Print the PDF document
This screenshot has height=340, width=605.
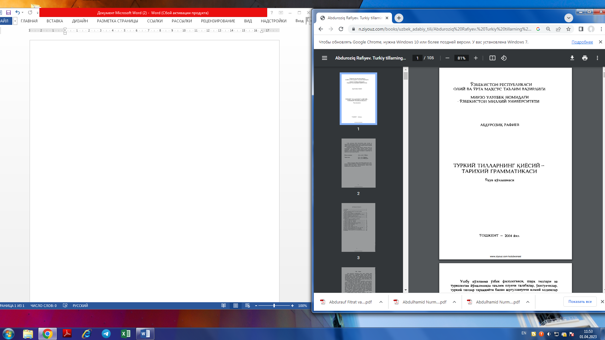click(x=585, y=58)
